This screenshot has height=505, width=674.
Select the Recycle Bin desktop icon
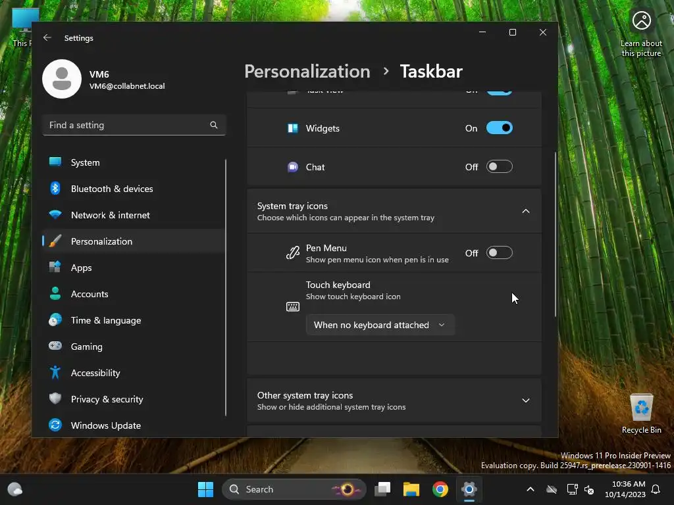pos(641,414)
